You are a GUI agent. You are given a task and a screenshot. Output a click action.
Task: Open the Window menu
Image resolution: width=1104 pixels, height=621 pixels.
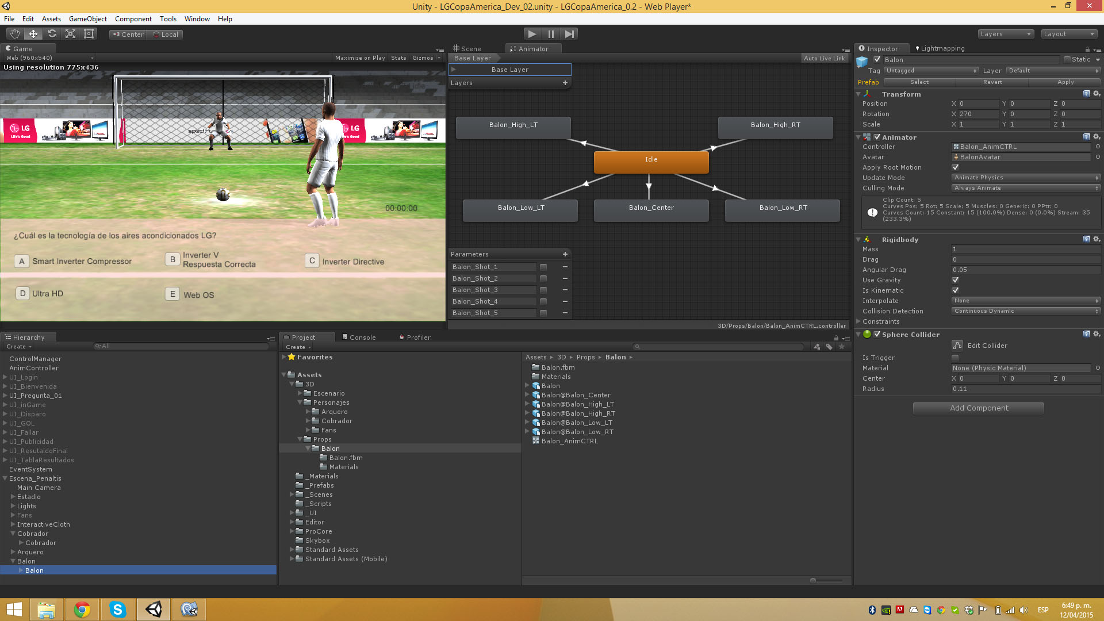tap(197, 19)
